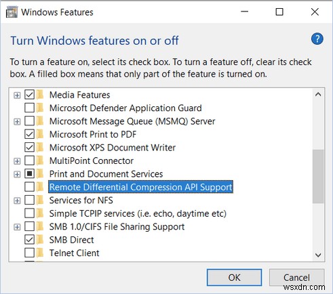
Task: Select the Media Features label
Action: coord(79,95)
